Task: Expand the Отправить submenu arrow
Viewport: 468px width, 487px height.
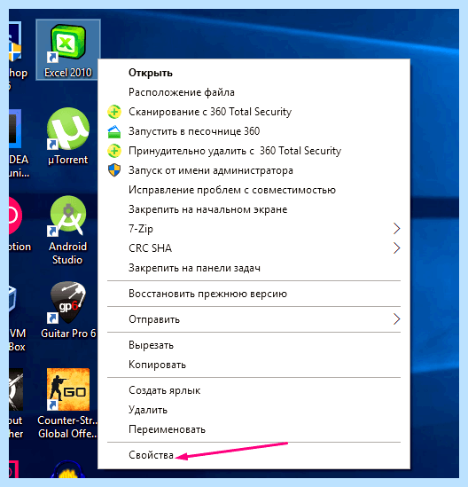Action: [x=396, y=319]
